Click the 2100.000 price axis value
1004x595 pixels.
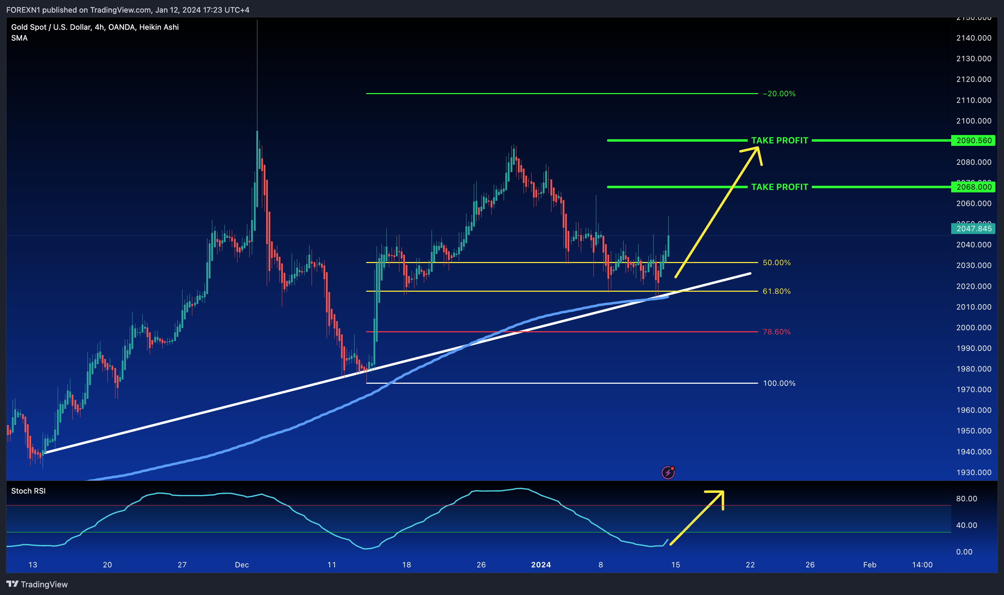(974, 121)
